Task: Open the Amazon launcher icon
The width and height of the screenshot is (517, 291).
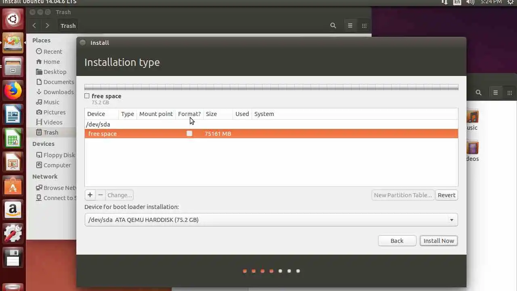Action: pyautogui.click(x=13, y=210)
